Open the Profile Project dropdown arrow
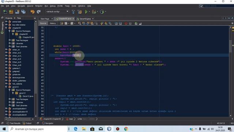The width and height of the screenshot is (234, 132). pyautogui.click(x=106, y=12)
